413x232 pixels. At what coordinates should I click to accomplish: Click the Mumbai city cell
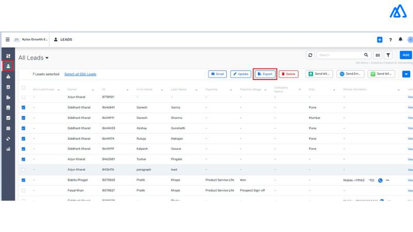[314, 118]
